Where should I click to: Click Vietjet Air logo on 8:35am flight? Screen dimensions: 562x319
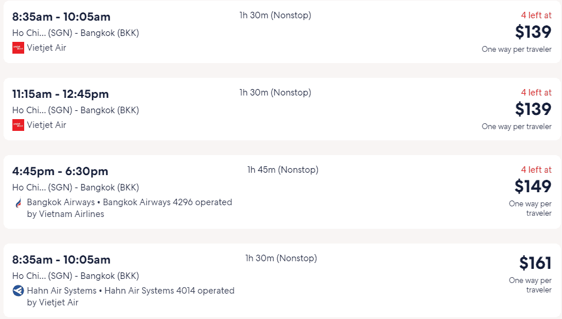[18, 48]
